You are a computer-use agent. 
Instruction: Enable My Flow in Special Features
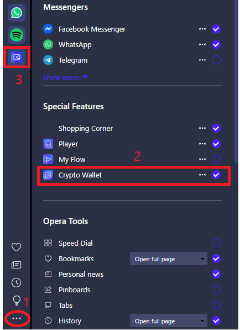click(x=216, y=159)
